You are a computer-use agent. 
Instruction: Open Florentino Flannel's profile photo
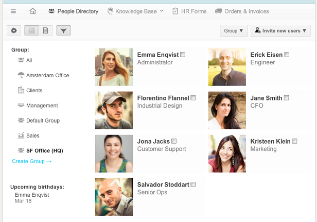[114, 110]
